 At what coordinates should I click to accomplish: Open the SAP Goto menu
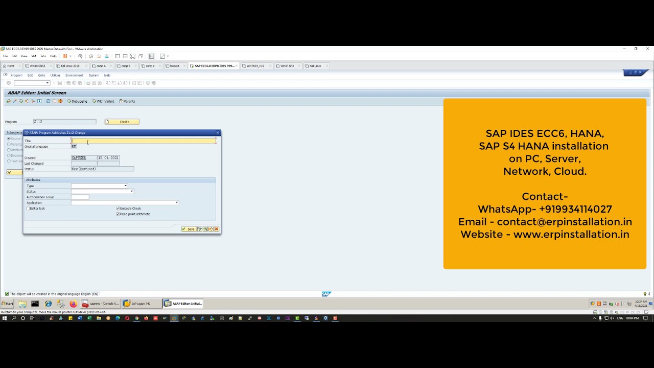pyautogui.click(x=41, y=75)
